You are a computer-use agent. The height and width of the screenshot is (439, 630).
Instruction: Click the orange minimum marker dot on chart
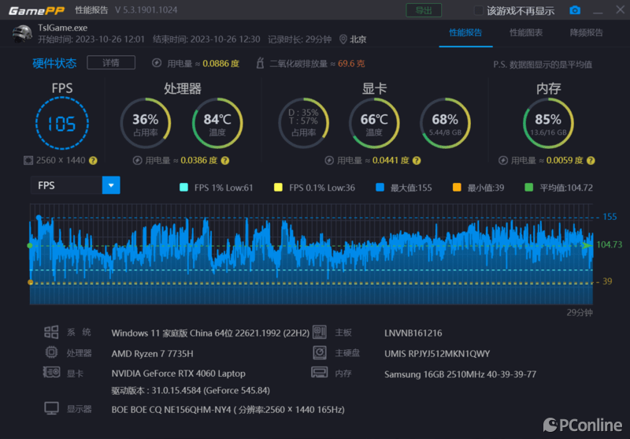tap(30, 282)
